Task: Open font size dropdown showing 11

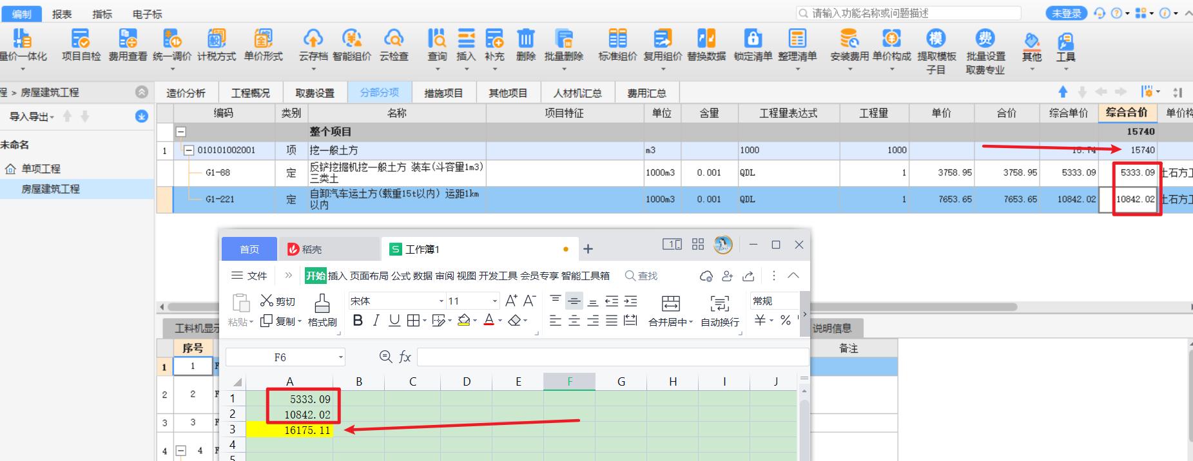Action: 495,301
